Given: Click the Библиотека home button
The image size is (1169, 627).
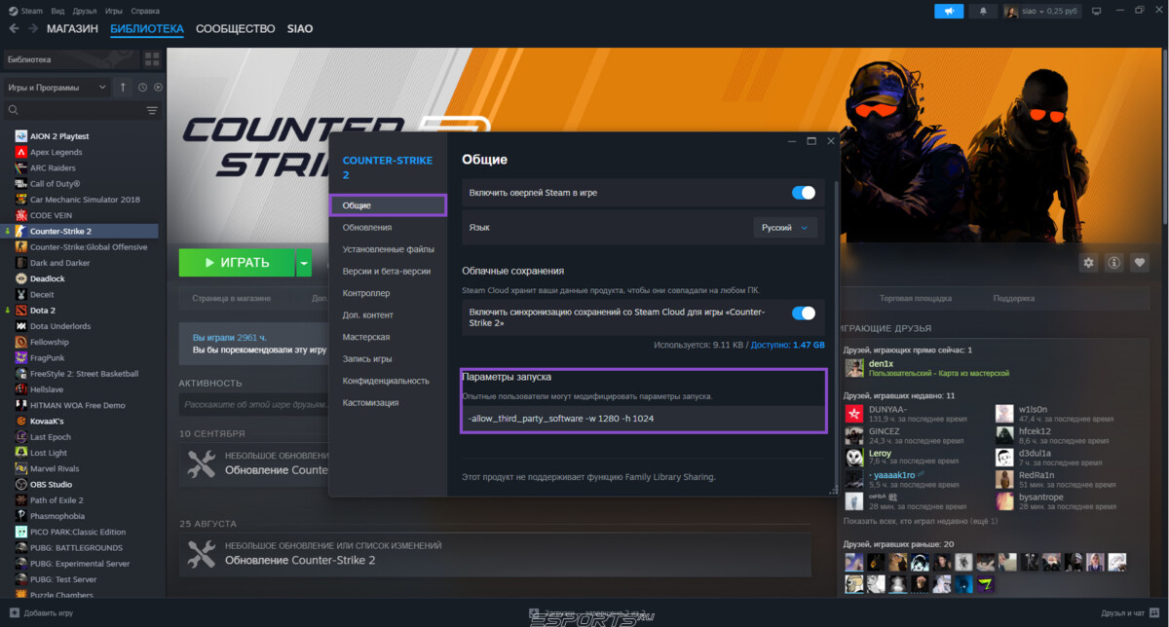Looking at the screenshot, I should pyautogui.click(x=71, y=59).
